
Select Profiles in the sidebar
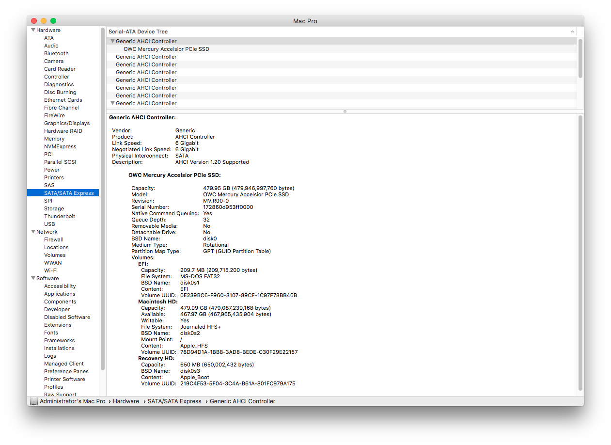coord(53,387)
